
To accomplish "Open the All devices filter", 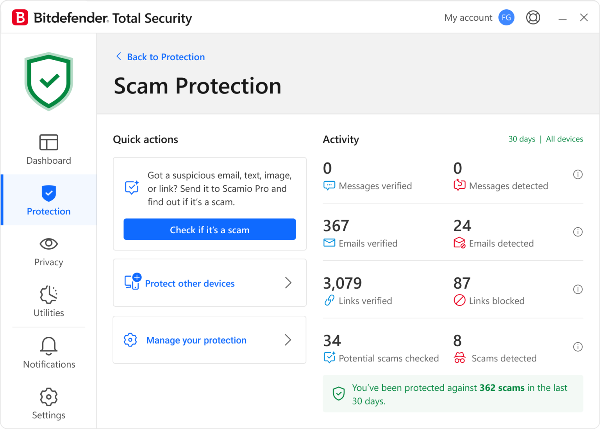I will [x=564, y=139].
